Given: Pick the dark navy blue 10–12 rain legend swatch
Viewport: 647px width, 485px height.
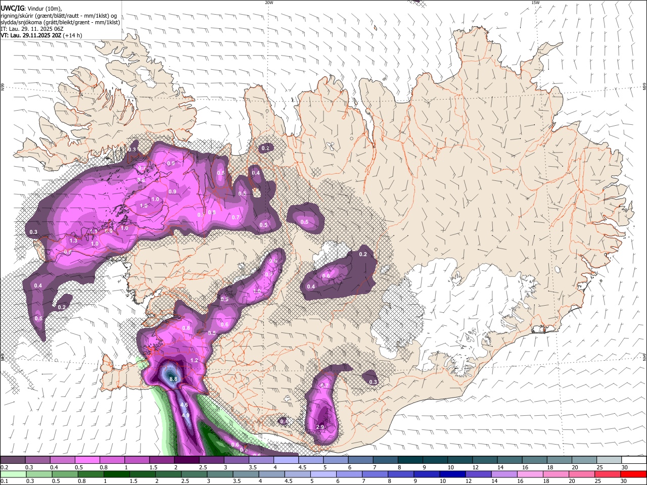Looking at the screenshot, I should point(451,474).
